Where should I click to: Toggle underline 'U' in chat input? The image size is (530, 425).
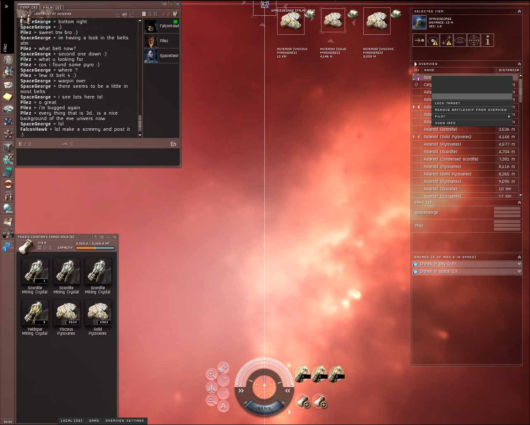[x=30, y=144]
